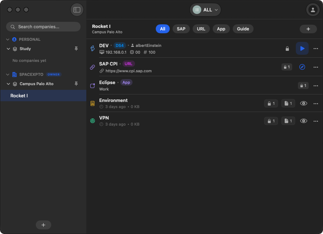Click the Search companies field
323x234 pixels.
click(x=43, y=27)
